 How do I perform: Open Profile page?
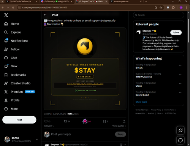[x=12, y=100]
